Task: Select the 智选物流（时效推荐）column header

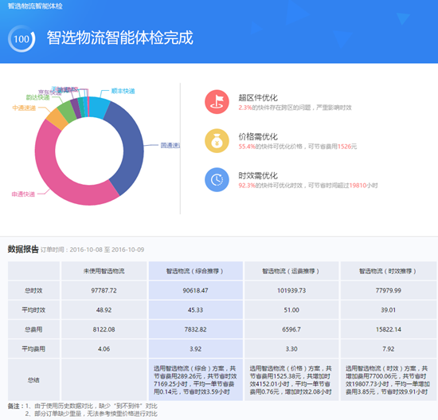Action: click(389, 271)
